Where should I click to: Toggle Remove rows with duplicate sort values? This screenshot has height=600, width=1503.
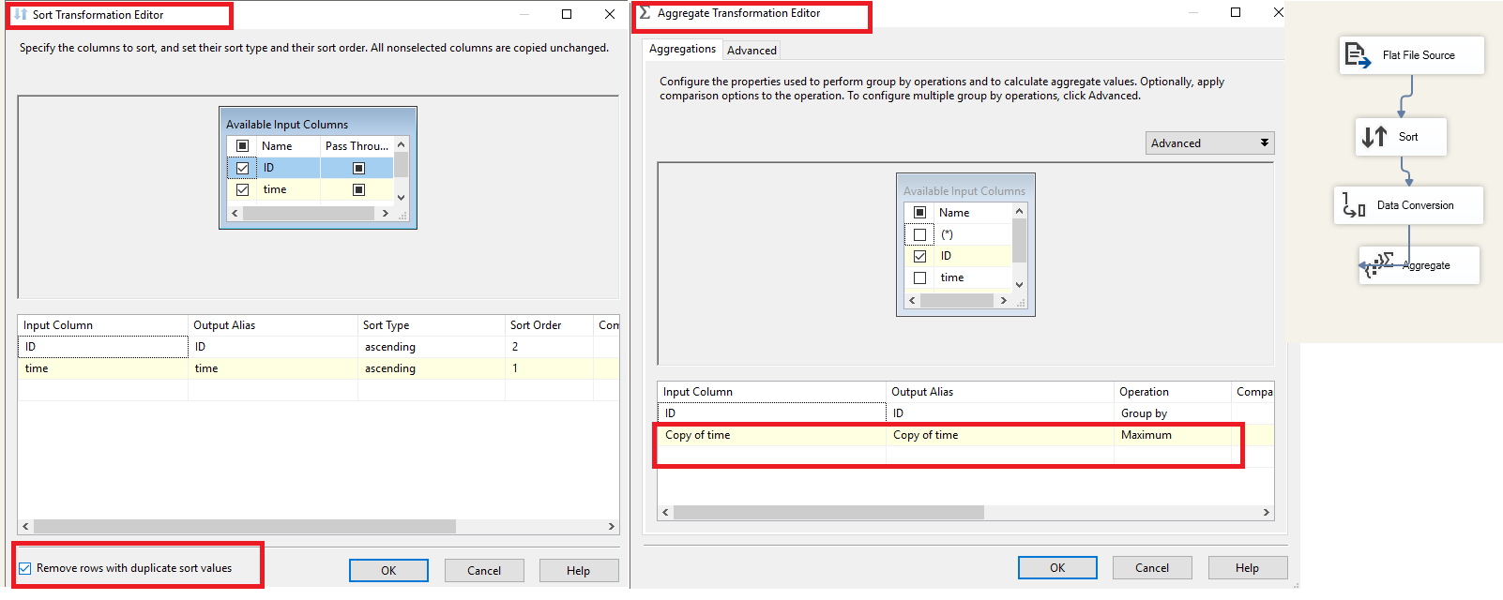tap(25, 568)
